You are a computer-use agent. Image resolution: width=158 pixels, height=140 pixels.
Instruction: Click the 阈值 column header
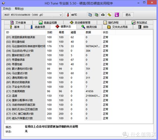pos(77,32)
